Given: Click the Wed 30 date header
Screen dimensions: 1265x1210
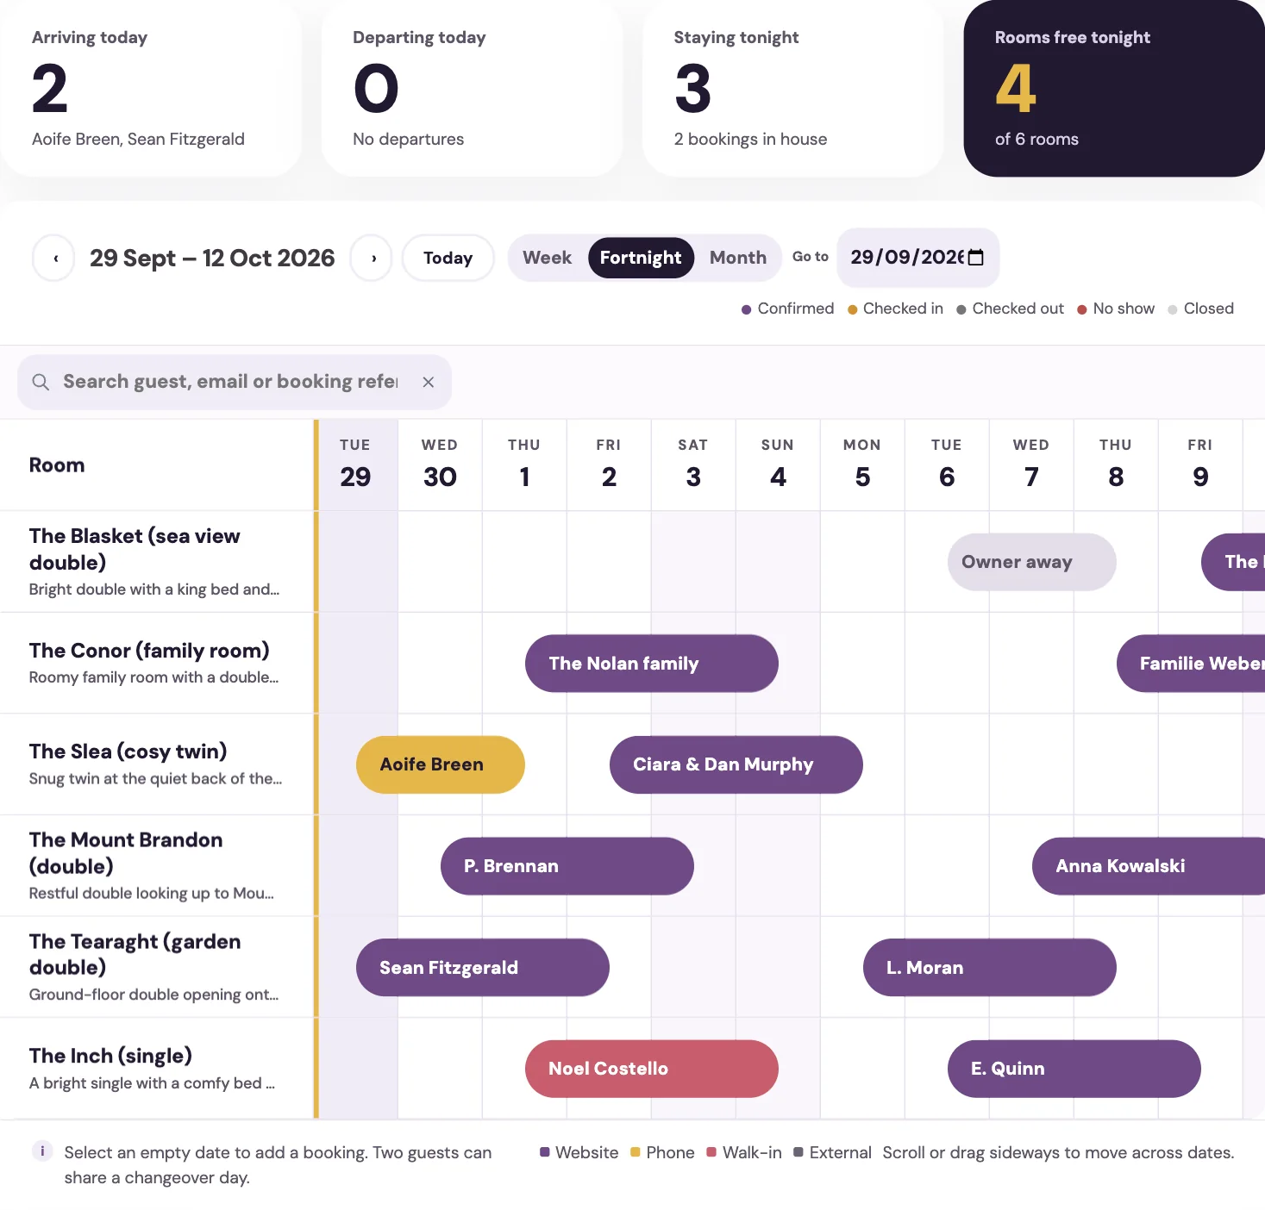Looking at the screenshot, I should click(440, 465).
